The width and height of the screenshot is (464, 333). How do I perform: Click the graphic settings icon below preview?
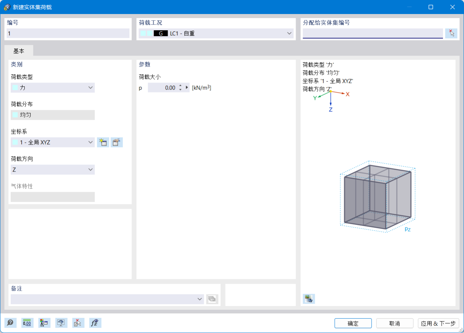coord(309,299)
